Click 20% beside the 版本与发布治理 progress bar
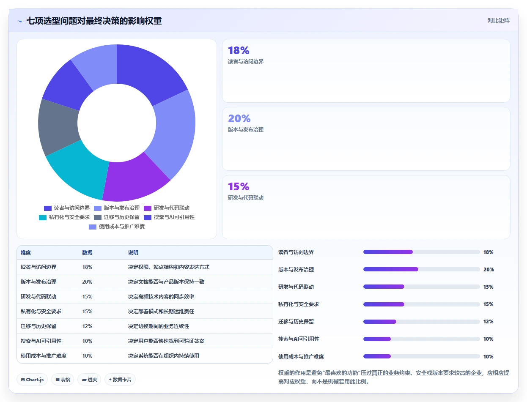The width and height of the screenshot is (527, 402). (x=489, y=270)
